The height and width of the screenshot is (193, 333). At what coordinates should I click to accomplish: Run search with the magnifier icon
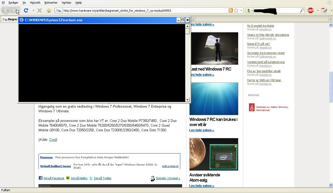click(x=302, y=10)
